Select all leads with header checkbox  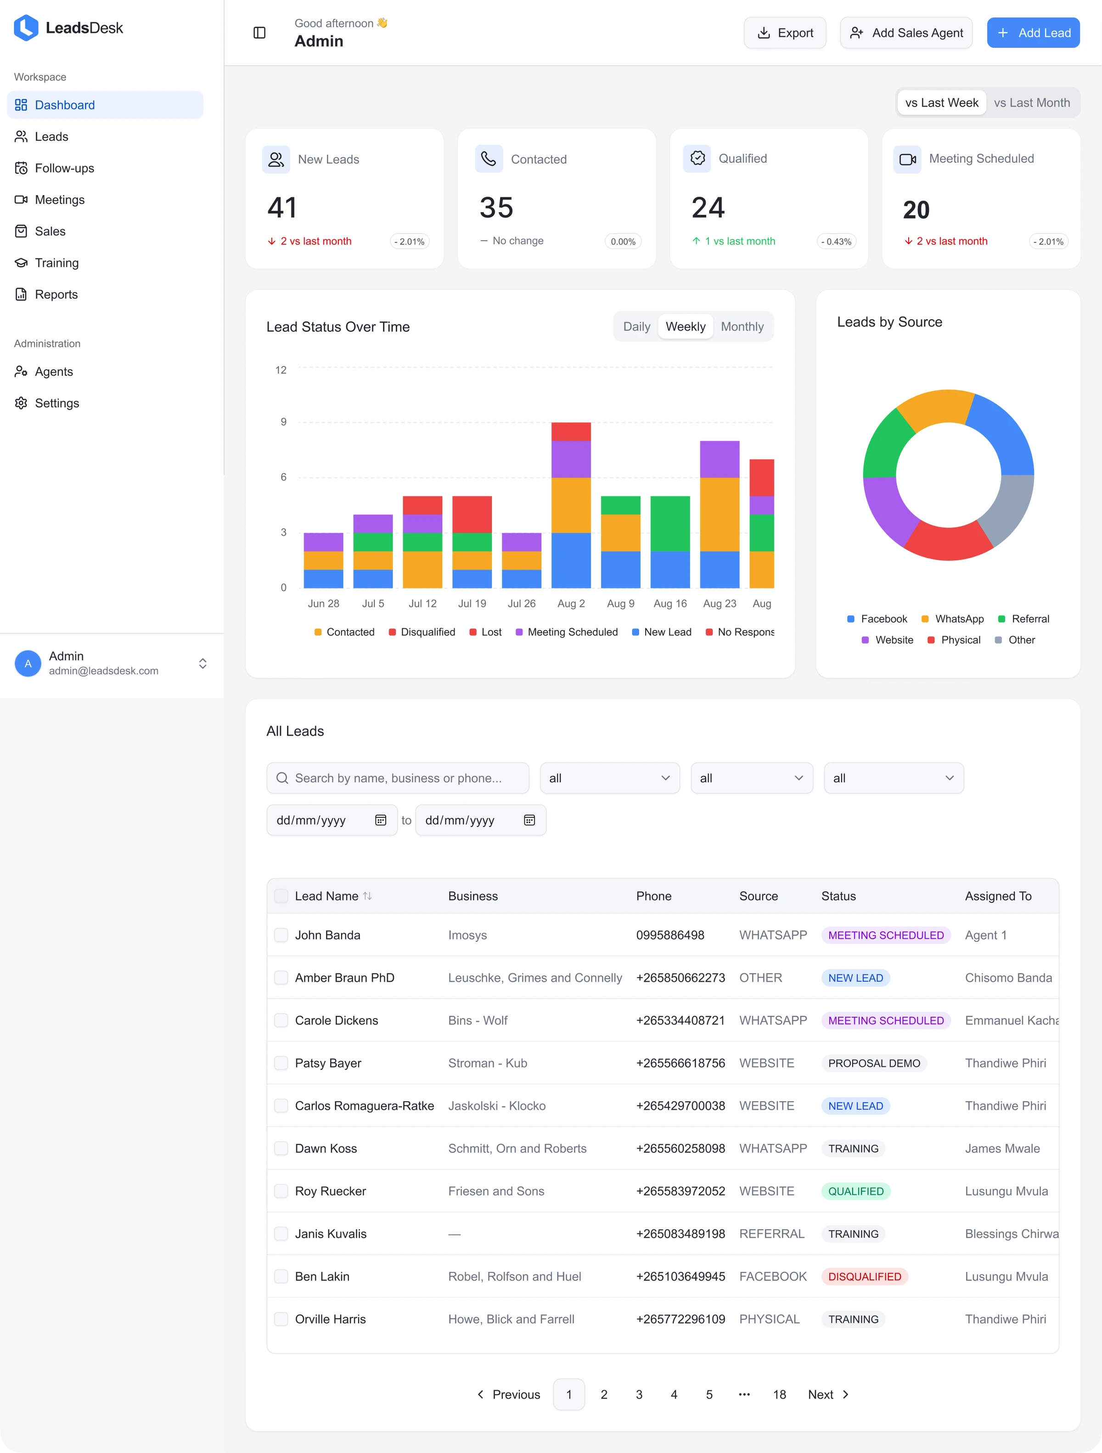click(281, 896)
